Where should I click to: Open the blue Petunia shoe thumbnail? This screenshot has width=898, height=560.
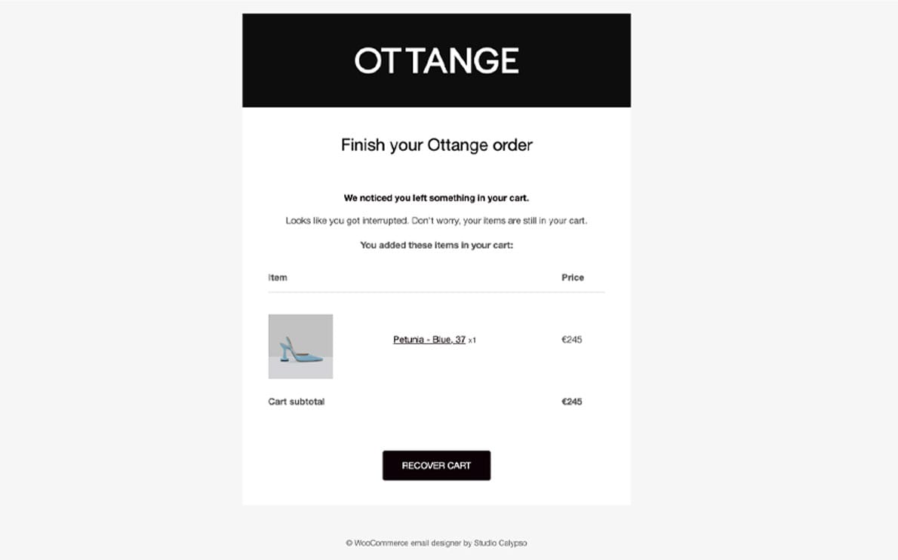300,346
